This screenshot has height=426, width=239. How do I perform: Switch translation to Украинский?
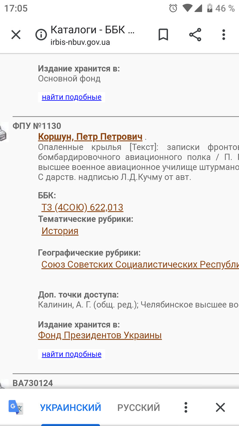pos(71,408)
